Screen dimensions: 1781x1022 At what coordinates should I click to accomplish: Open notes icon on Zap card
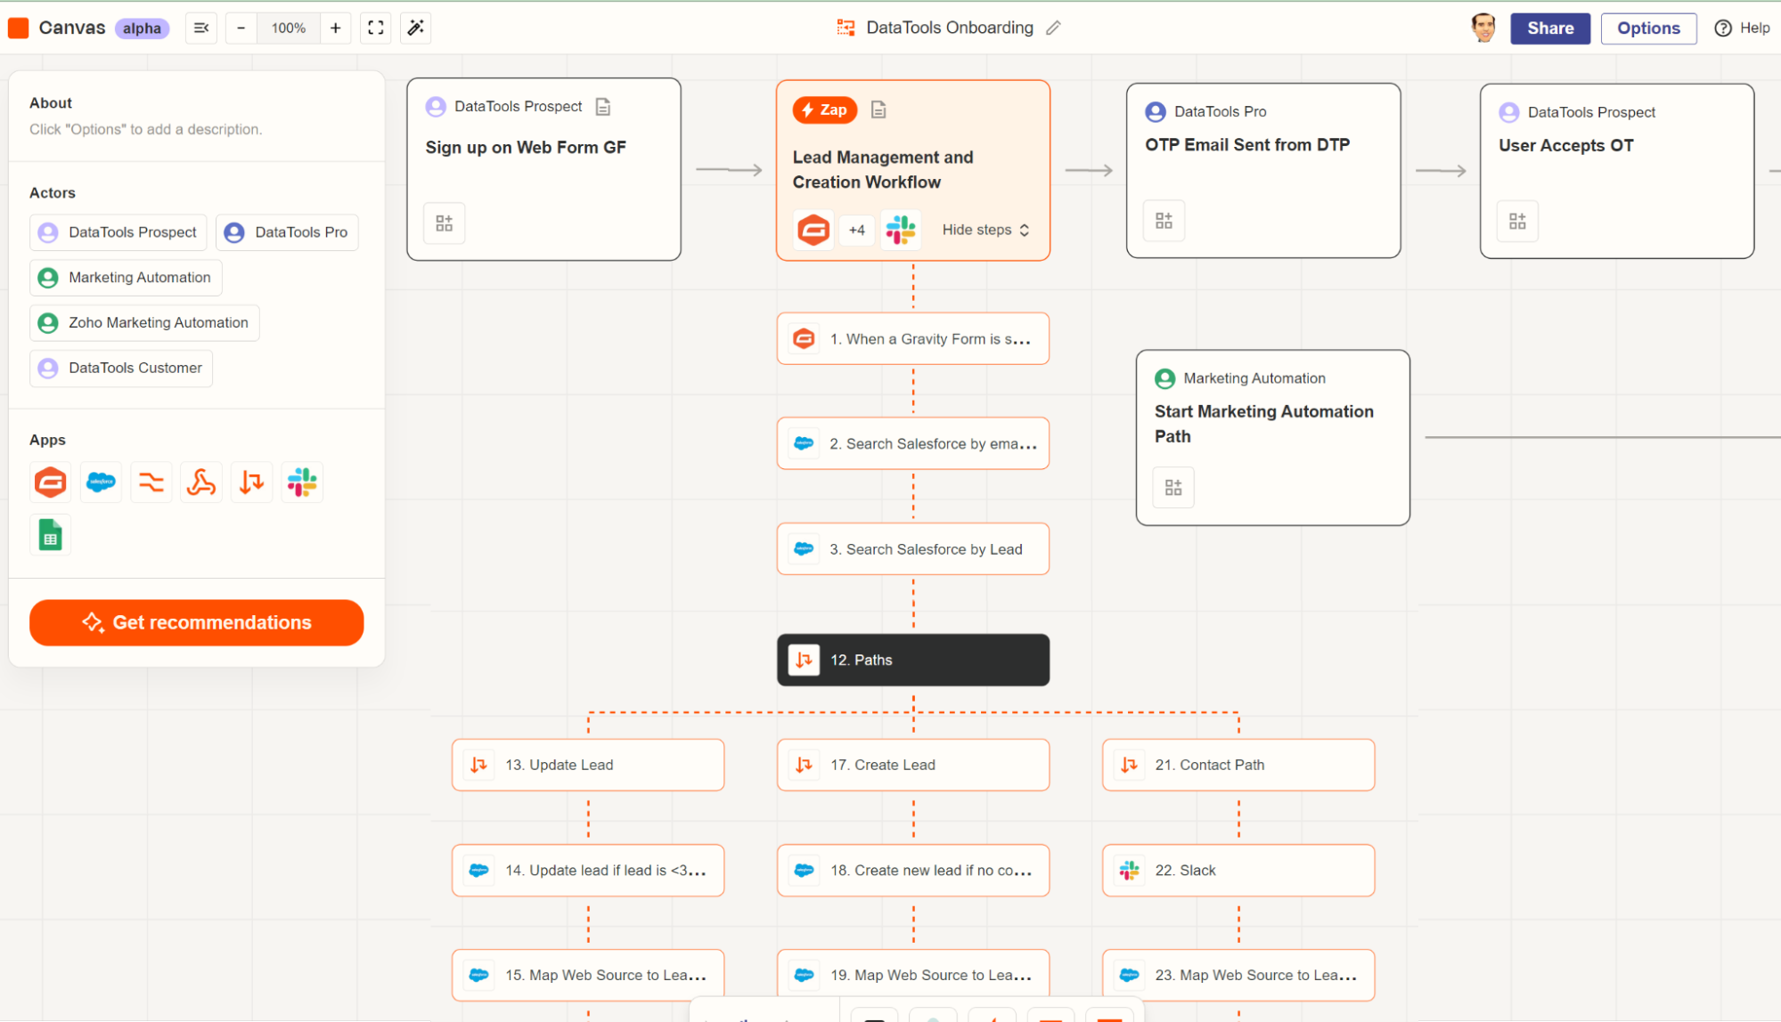click(x=878, y=110)
